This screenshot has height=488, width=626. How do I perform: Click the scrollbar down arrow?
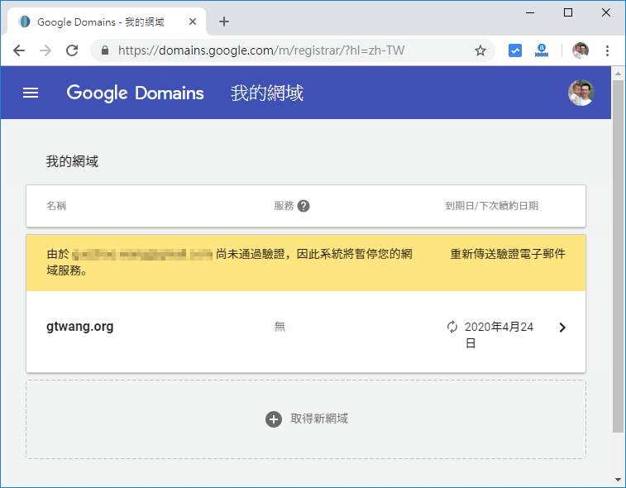coord(618,480)
